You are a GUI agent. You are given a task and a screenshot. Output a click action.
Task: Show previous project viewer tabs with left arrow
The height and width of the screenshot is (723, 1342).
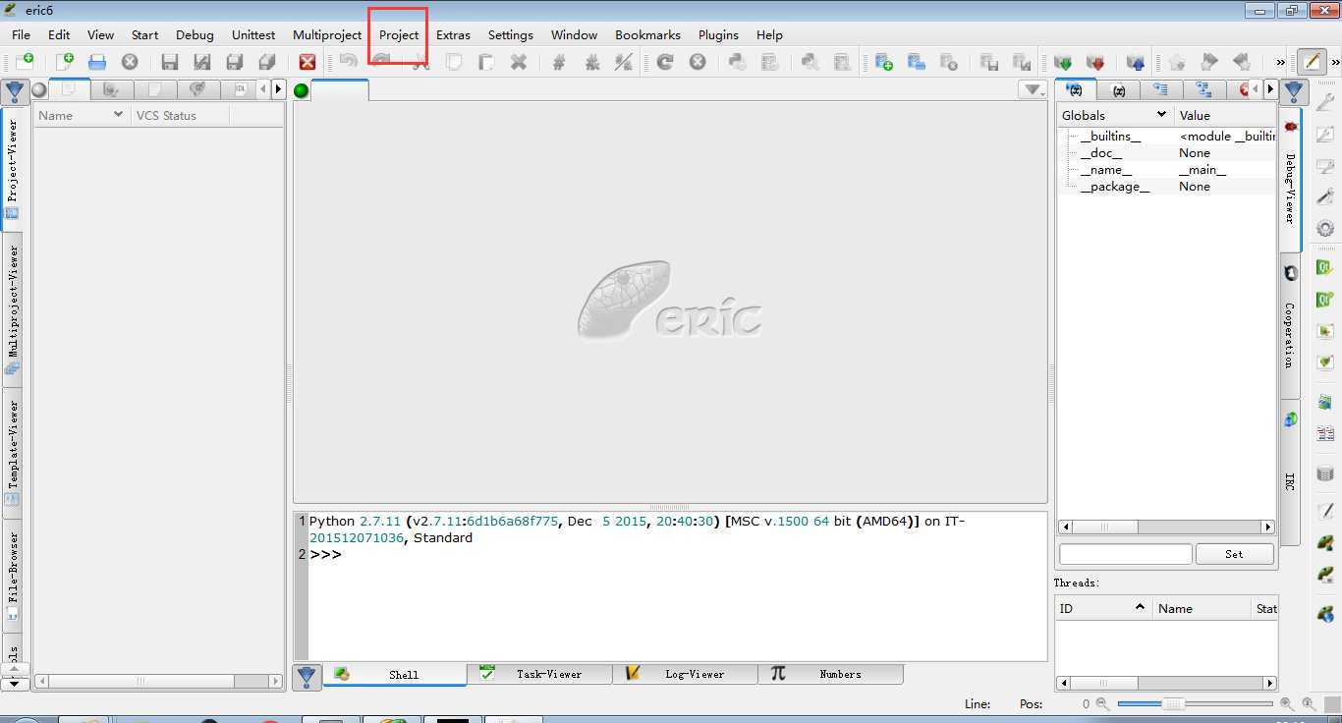[262, 89]
